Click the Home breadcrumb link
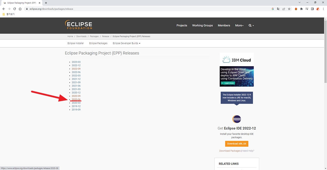This screenshot has width=327, height=170. point(70,36)
